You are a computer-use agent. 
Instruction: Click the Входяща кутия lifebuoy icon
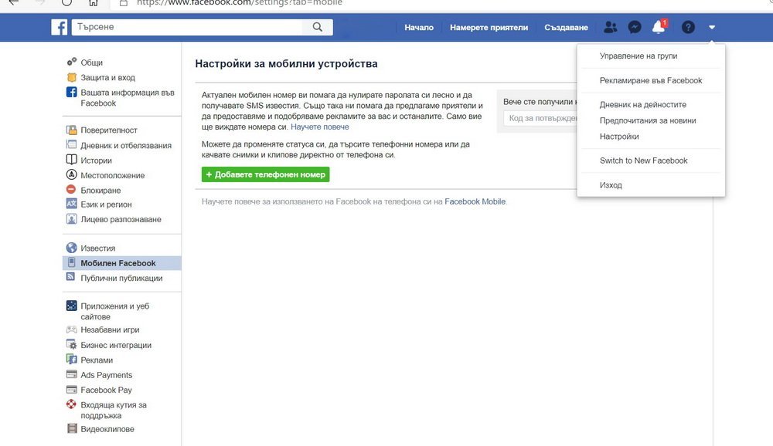[x=72, y=404]
